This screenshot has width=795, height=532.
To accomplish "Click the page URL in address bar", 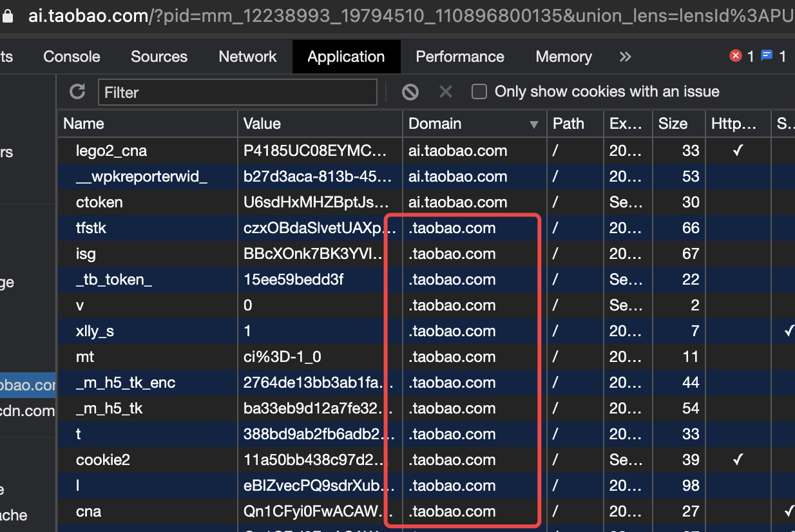I will 410,16.
